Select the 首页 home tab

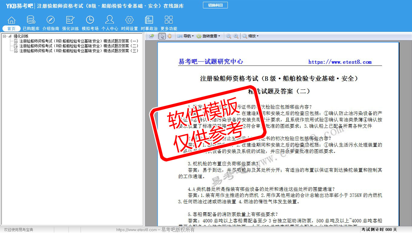12,29
